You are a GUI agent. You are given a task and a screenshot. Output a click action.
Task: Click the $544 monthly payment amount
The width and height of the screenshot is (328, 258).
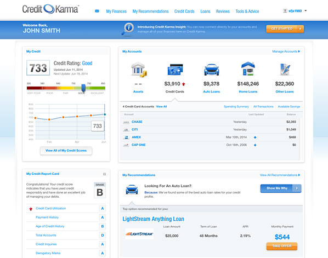(282, 237)
